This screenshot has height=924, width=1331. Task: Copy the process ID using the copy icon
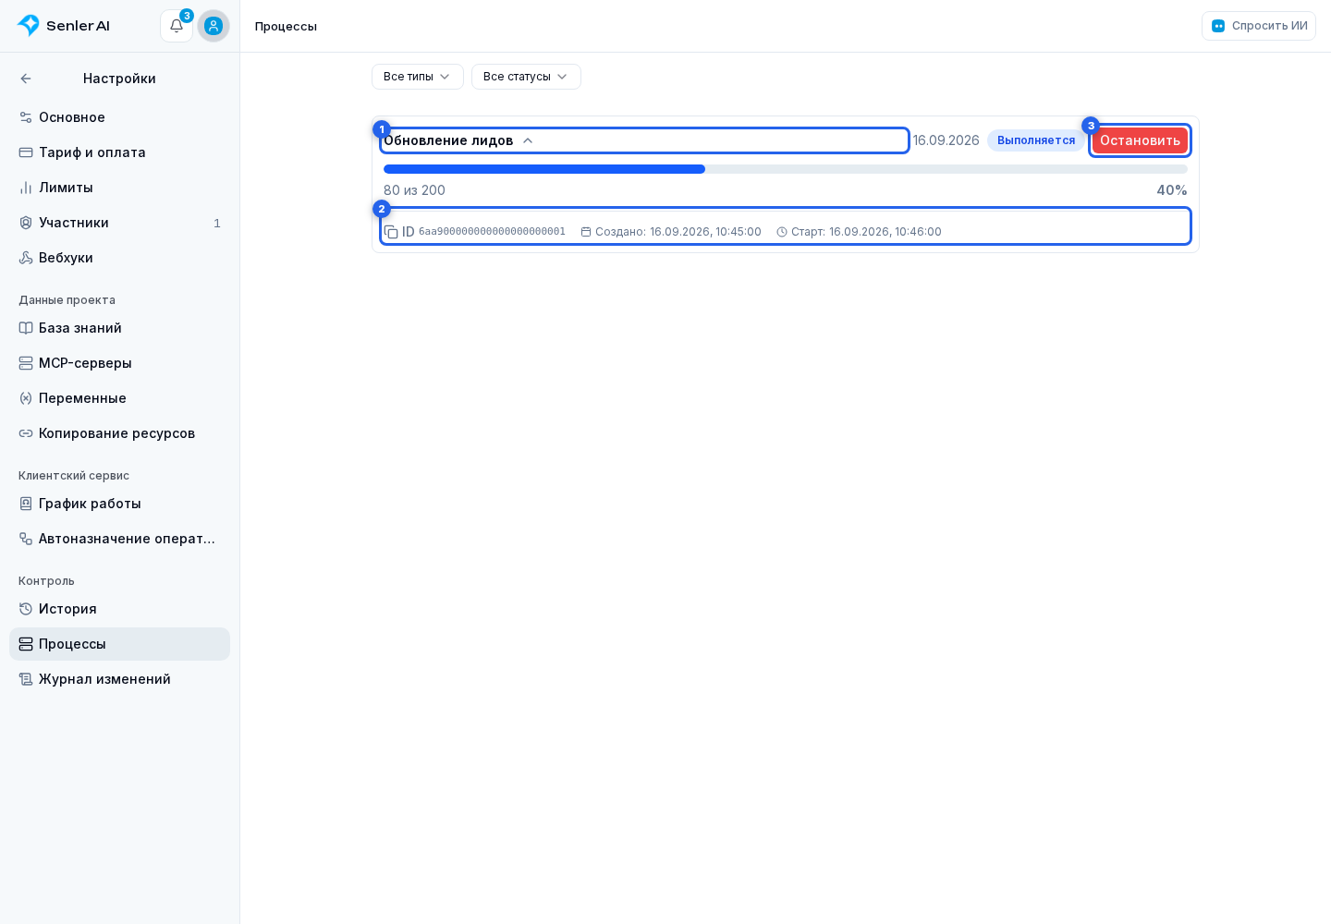coord(391,232)
